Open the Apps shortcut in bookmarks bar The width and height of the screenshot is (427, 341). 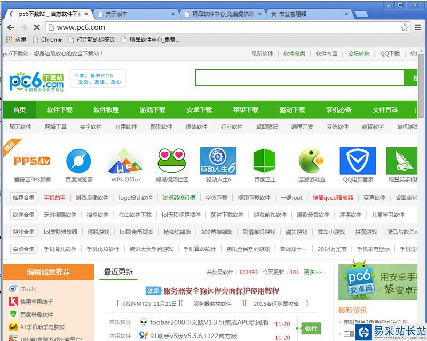pyautogui.click(x=16, y=40)
